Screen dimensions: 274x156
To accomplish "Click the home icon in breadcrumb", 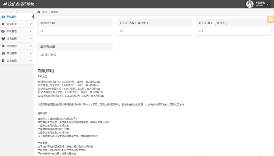I will tap(39, 12).
